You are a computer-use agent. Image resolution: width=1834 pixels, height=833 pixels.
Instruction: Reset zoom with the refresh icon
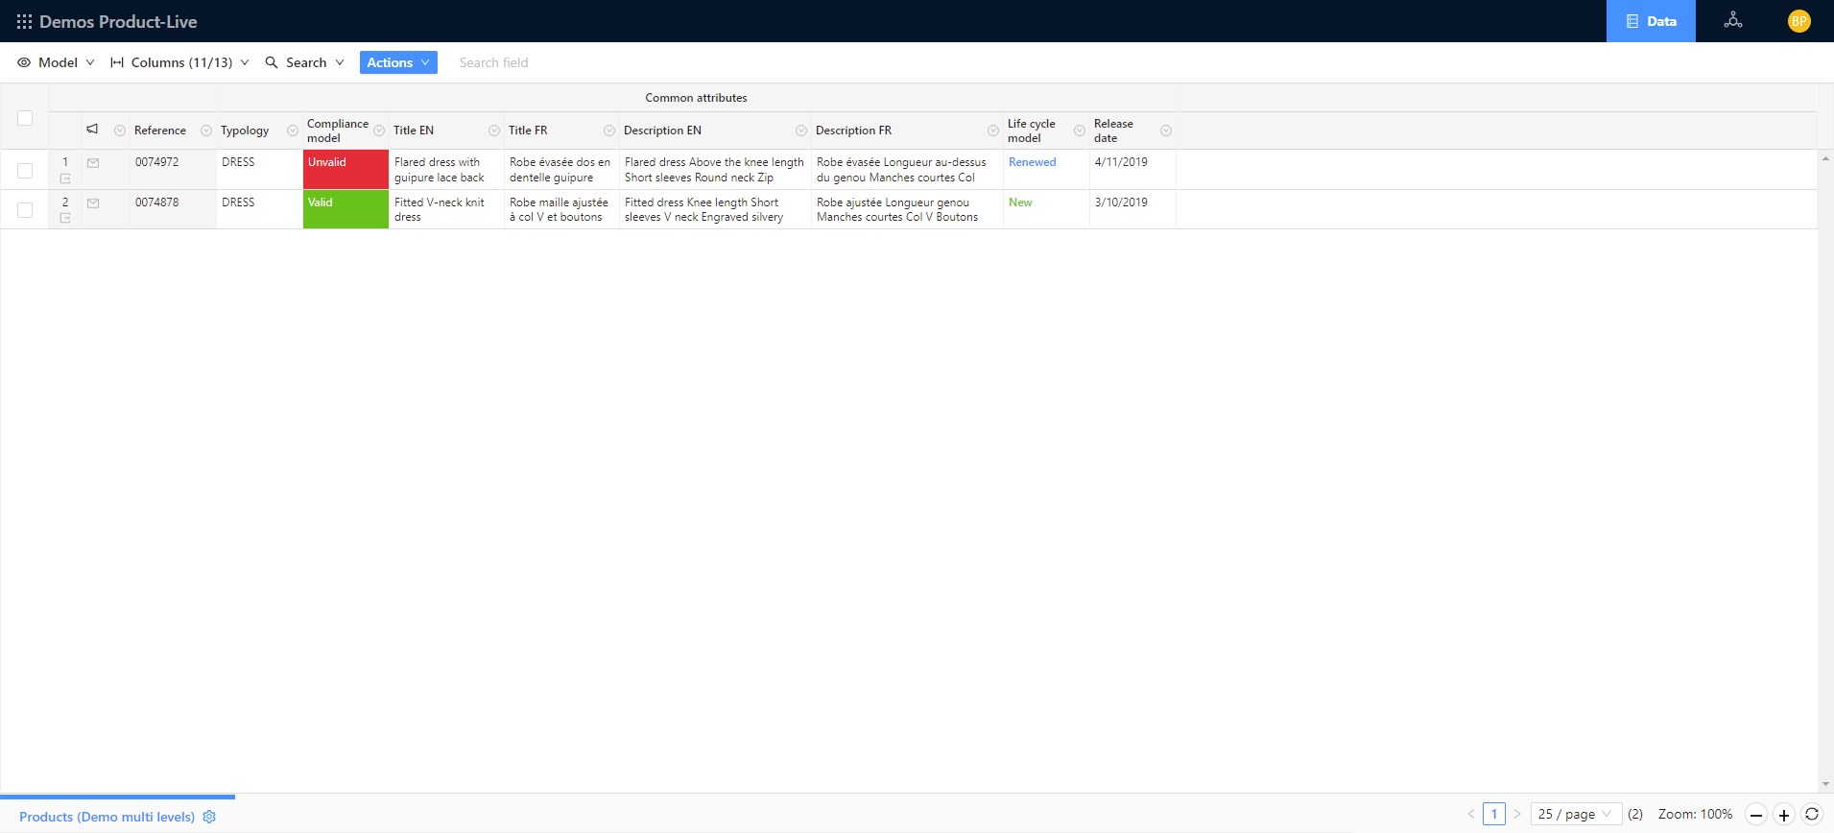coord(1811,814)
